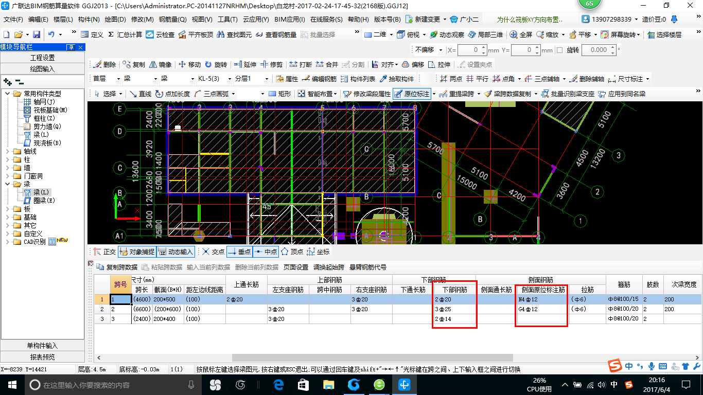Open 编辑钢筋 edit rebar

point(320,79)
